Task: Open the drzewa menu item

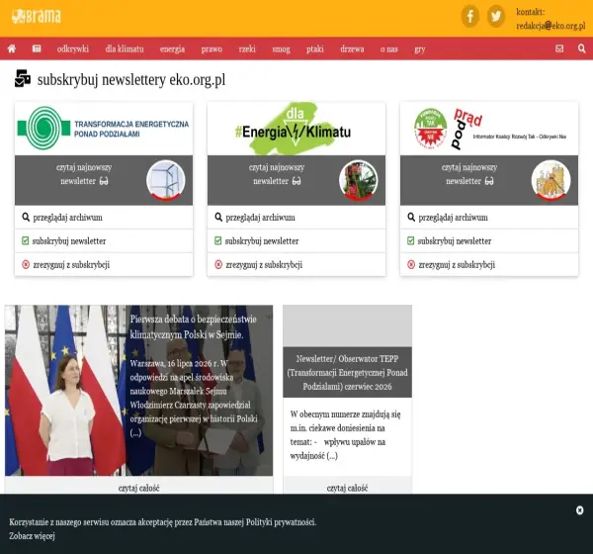Action: point(352,49)
